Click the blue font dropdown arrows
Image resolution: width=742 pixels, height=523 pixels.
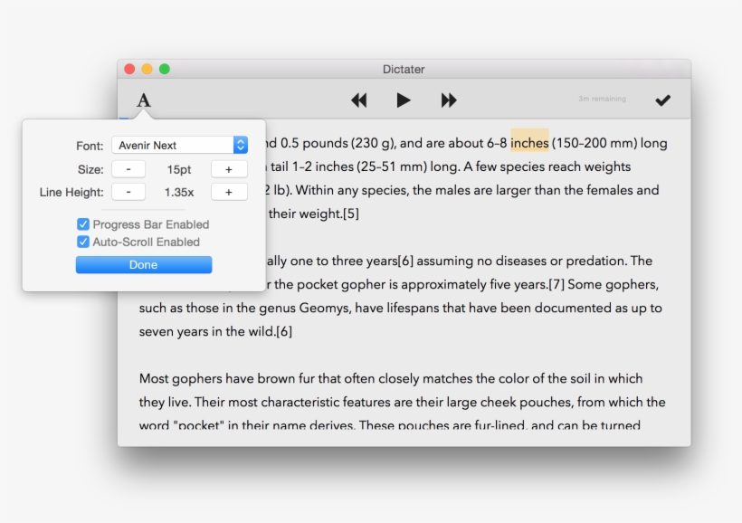[240, 145]
